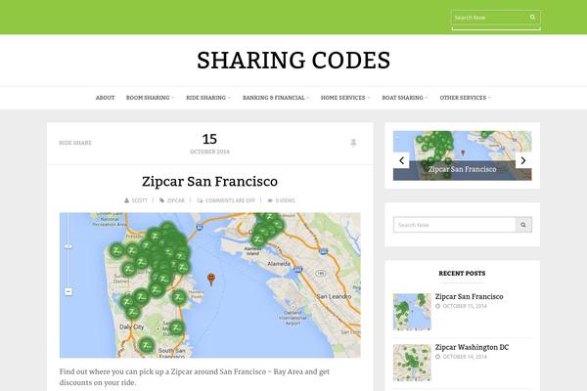Open the About menu item
The width and height of the screenshot is (587, 391).
(x=106, y=98)
